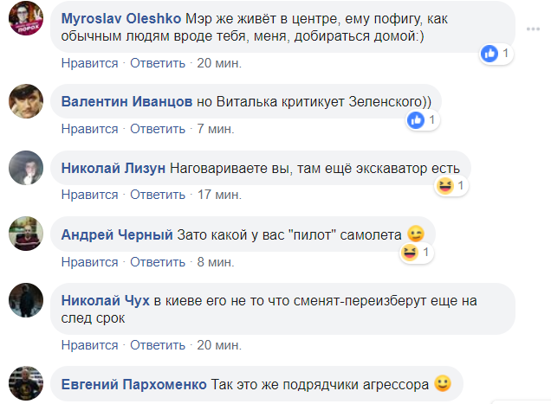Viewport: 551px width, 404px height.
Task: Like Myroslav Oleshko's comment via Нравится
Action: click(x=90, y=62)
